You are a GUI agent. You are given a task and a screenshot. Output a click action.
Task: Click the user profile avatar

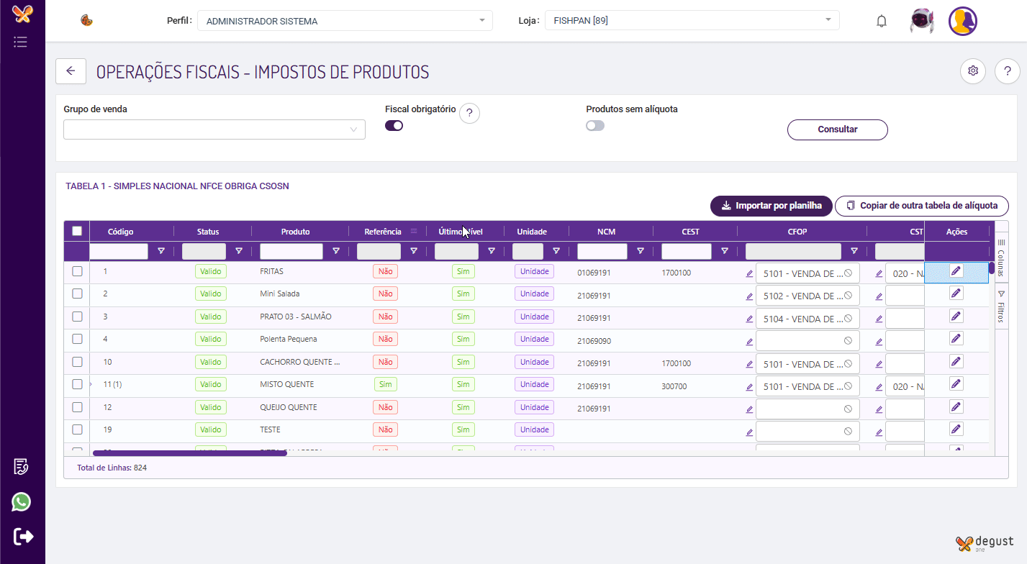coord(962,21)
